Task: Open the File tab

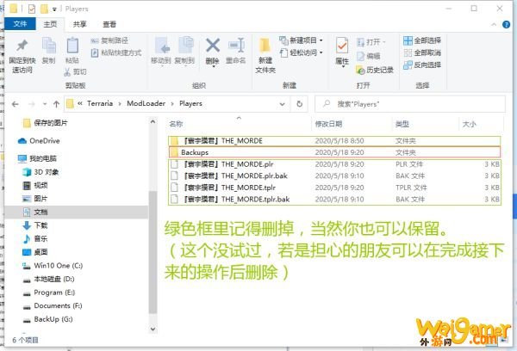Action: tap(20, 24)
